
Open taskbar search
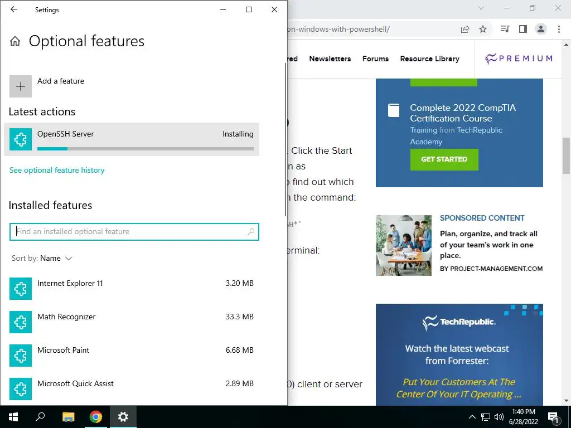[x=40, y=417]
